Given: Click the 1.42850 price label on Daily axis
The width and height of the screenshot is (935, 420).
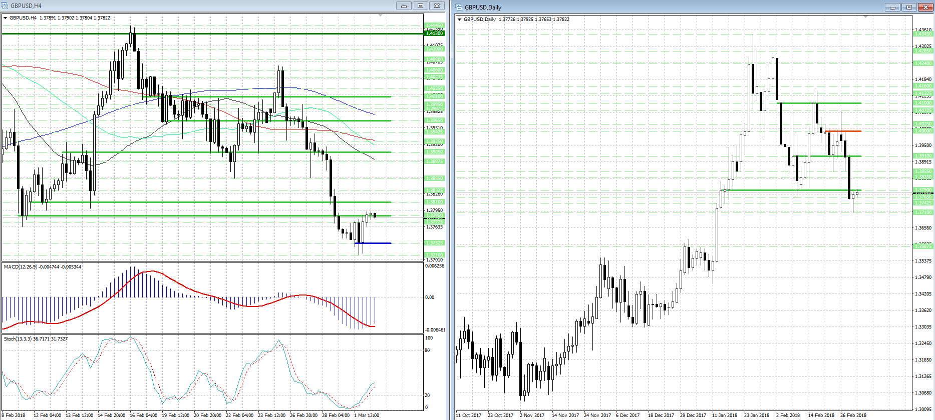Looking at the screenshot, I should pos(923,51).
